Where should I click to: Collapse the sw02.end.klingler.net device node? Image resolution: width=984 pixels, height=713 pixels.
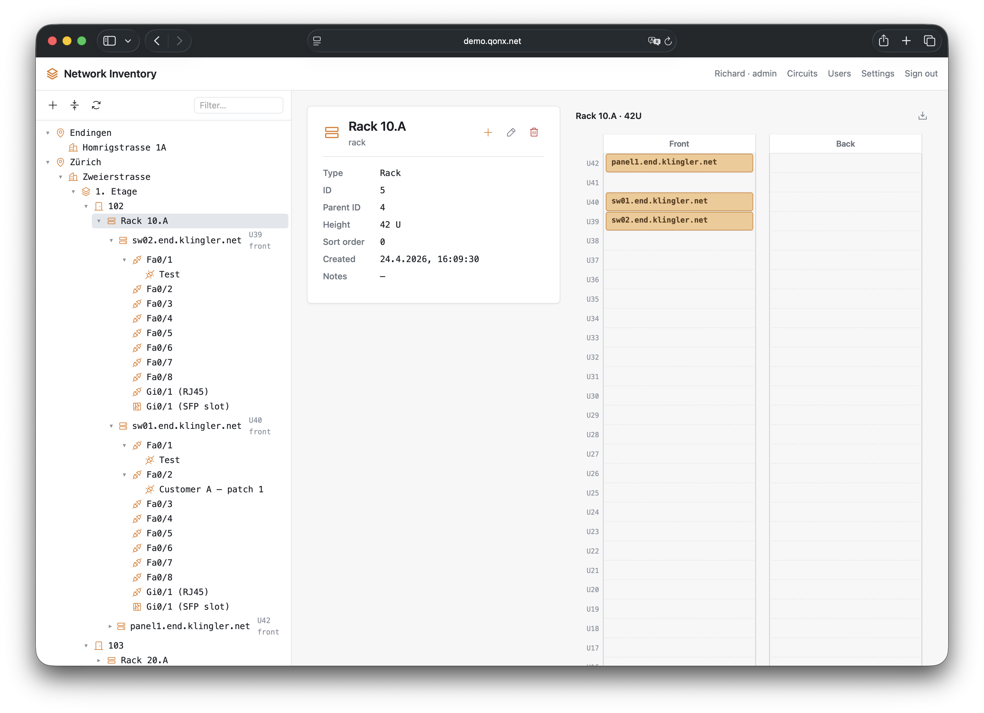[x=111, y=241]
